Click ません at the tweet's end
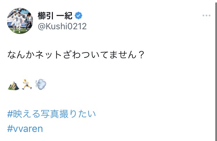Image resolution: width=217 pixels, height=141 pixels. 122,55
